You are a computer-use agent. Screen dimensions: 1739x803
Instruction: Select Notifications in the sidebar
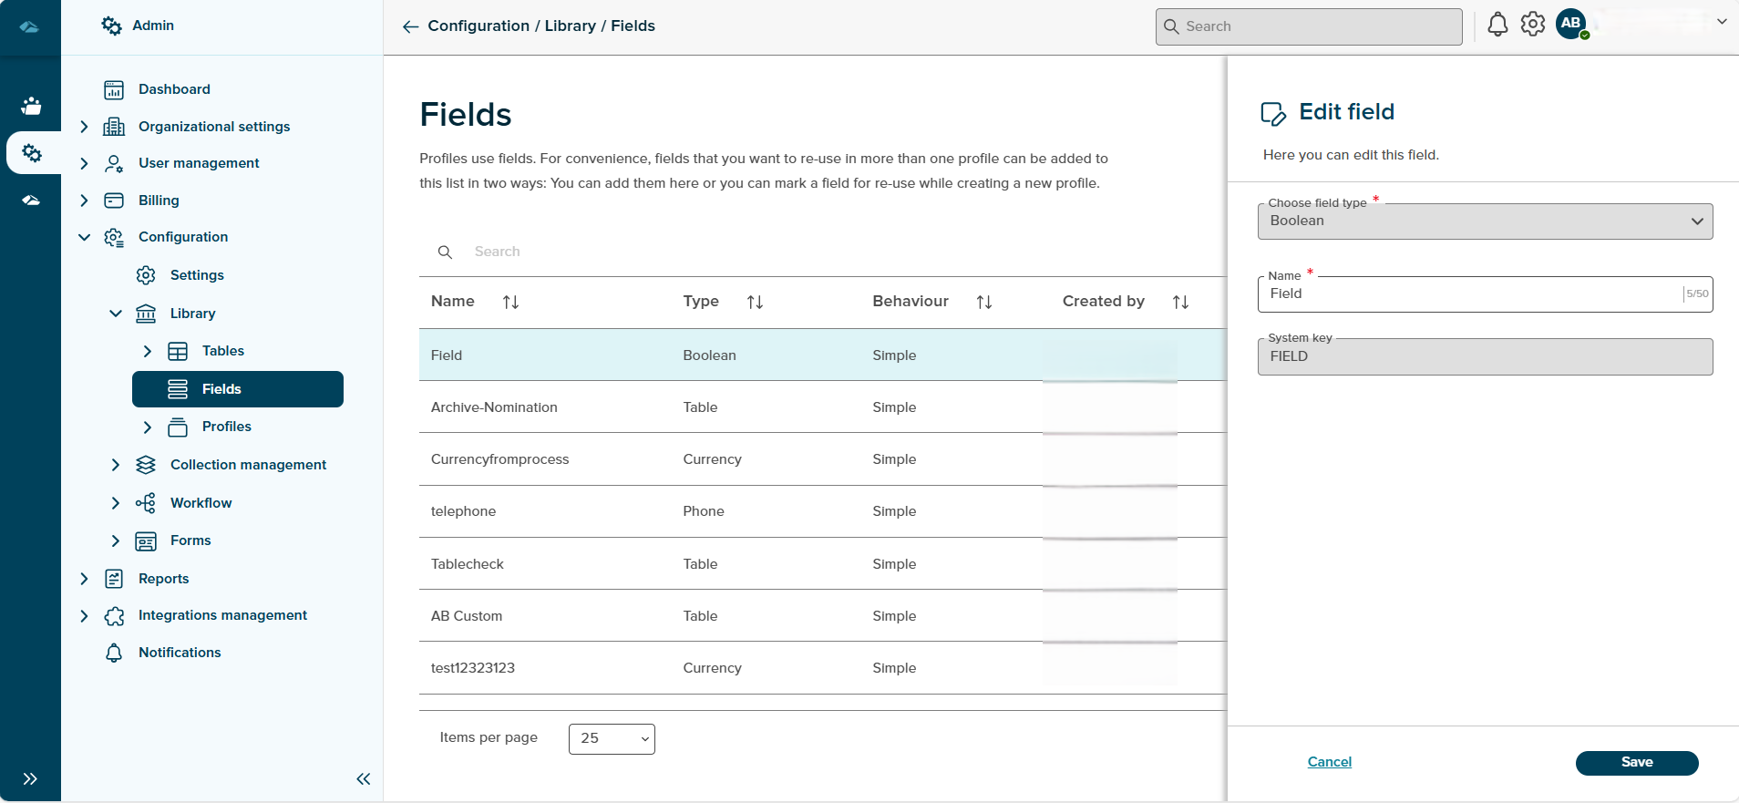pyautogui.click(x=180, y=653)
